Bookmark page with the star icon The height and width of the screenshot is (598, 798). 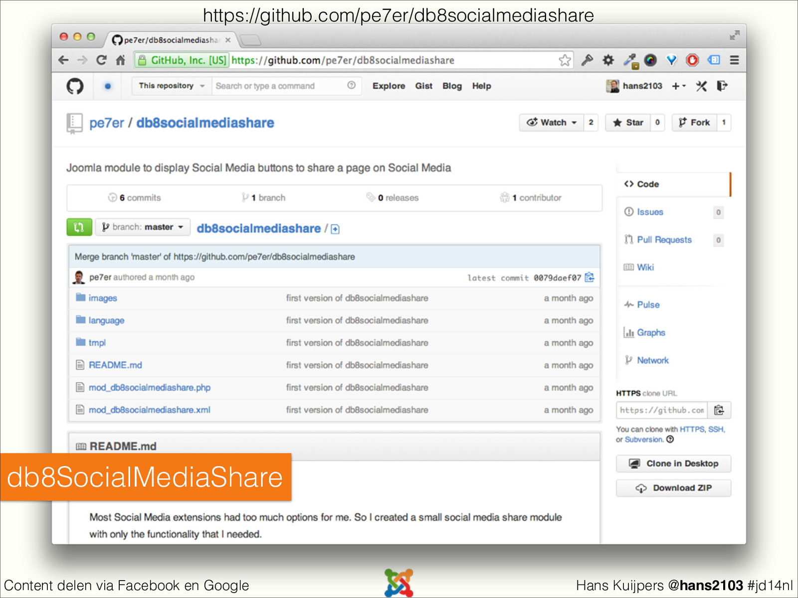point(565,60)
